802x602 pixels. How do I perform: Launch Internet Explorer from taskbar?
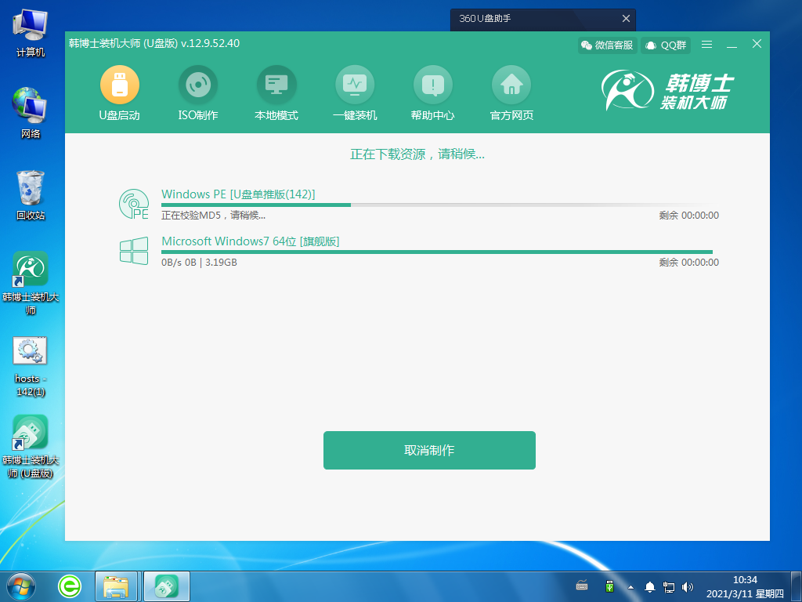(x=69, y=586)
